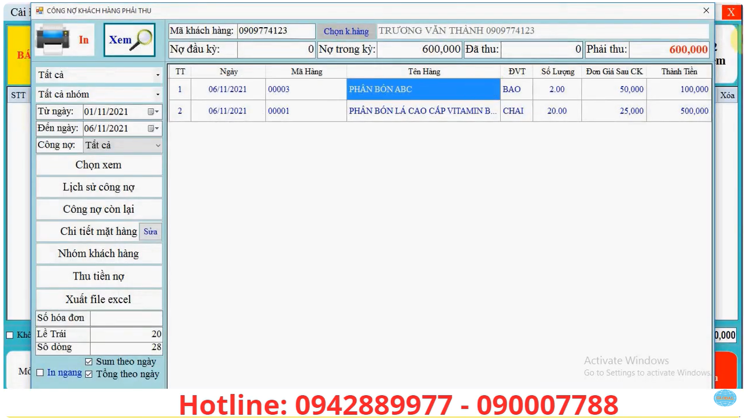Click the Thu tiền nợ button
Viewport: 746px width, 420px height.
99,277
